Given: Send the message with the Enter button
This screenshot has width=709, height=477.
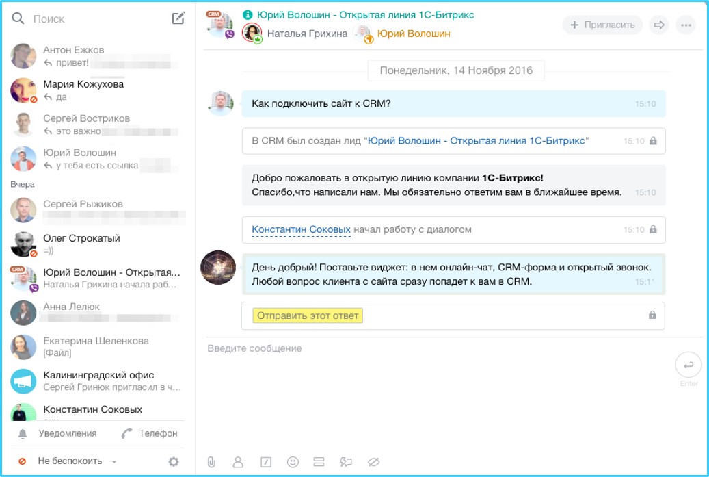Looking at the screenshot, I should 688,365.
